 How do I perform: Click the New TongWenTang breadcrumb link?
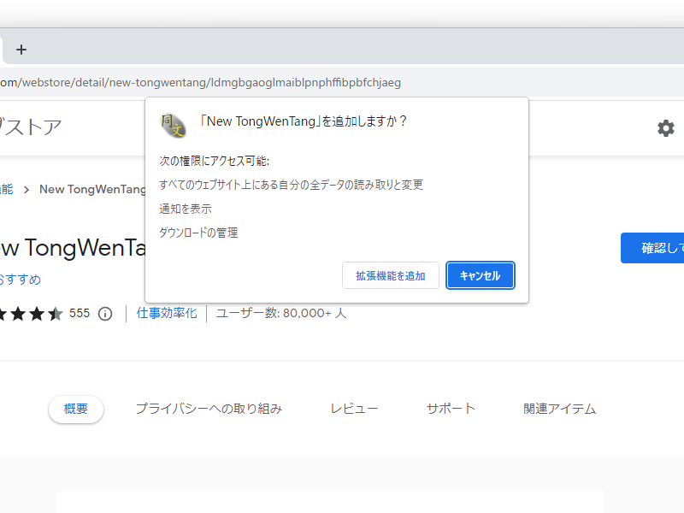point(92,189)
